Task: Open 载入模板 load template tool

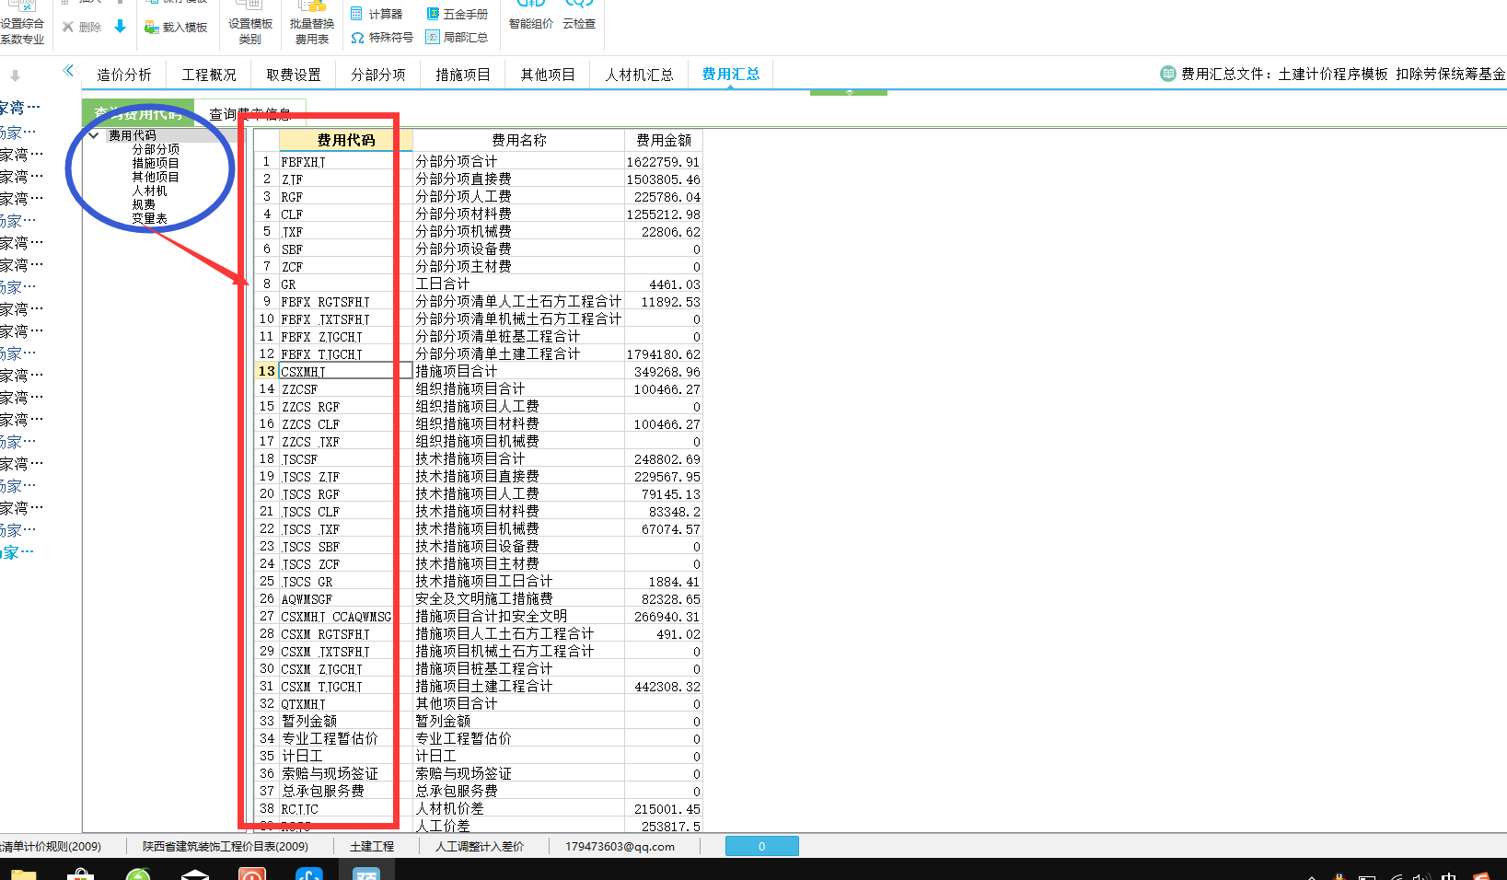Action: click(176, 27)
